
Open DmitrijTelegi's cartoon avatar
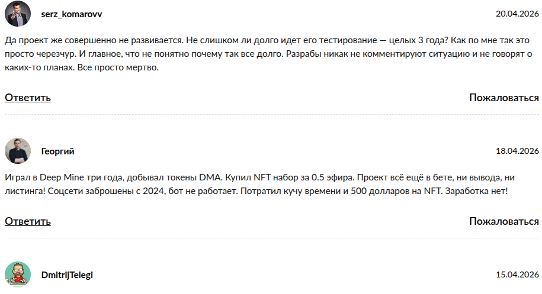pos(18,274)
